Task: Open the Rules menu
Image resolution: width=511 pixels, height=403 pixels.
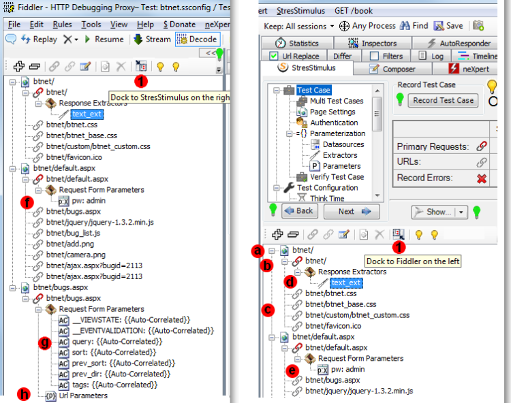Action: coord(62,25)
